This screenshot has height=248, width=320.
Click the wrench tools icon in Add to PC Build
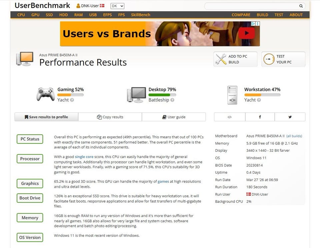(x=221, y=59)
